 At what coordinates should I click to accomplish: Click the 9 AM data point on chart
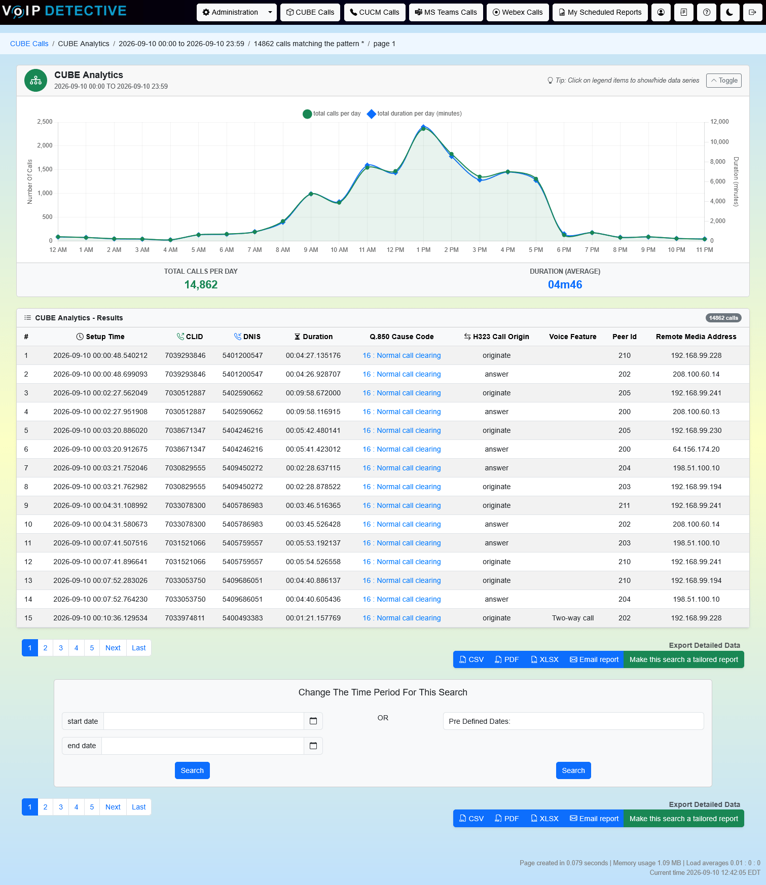tap(311, 194)
